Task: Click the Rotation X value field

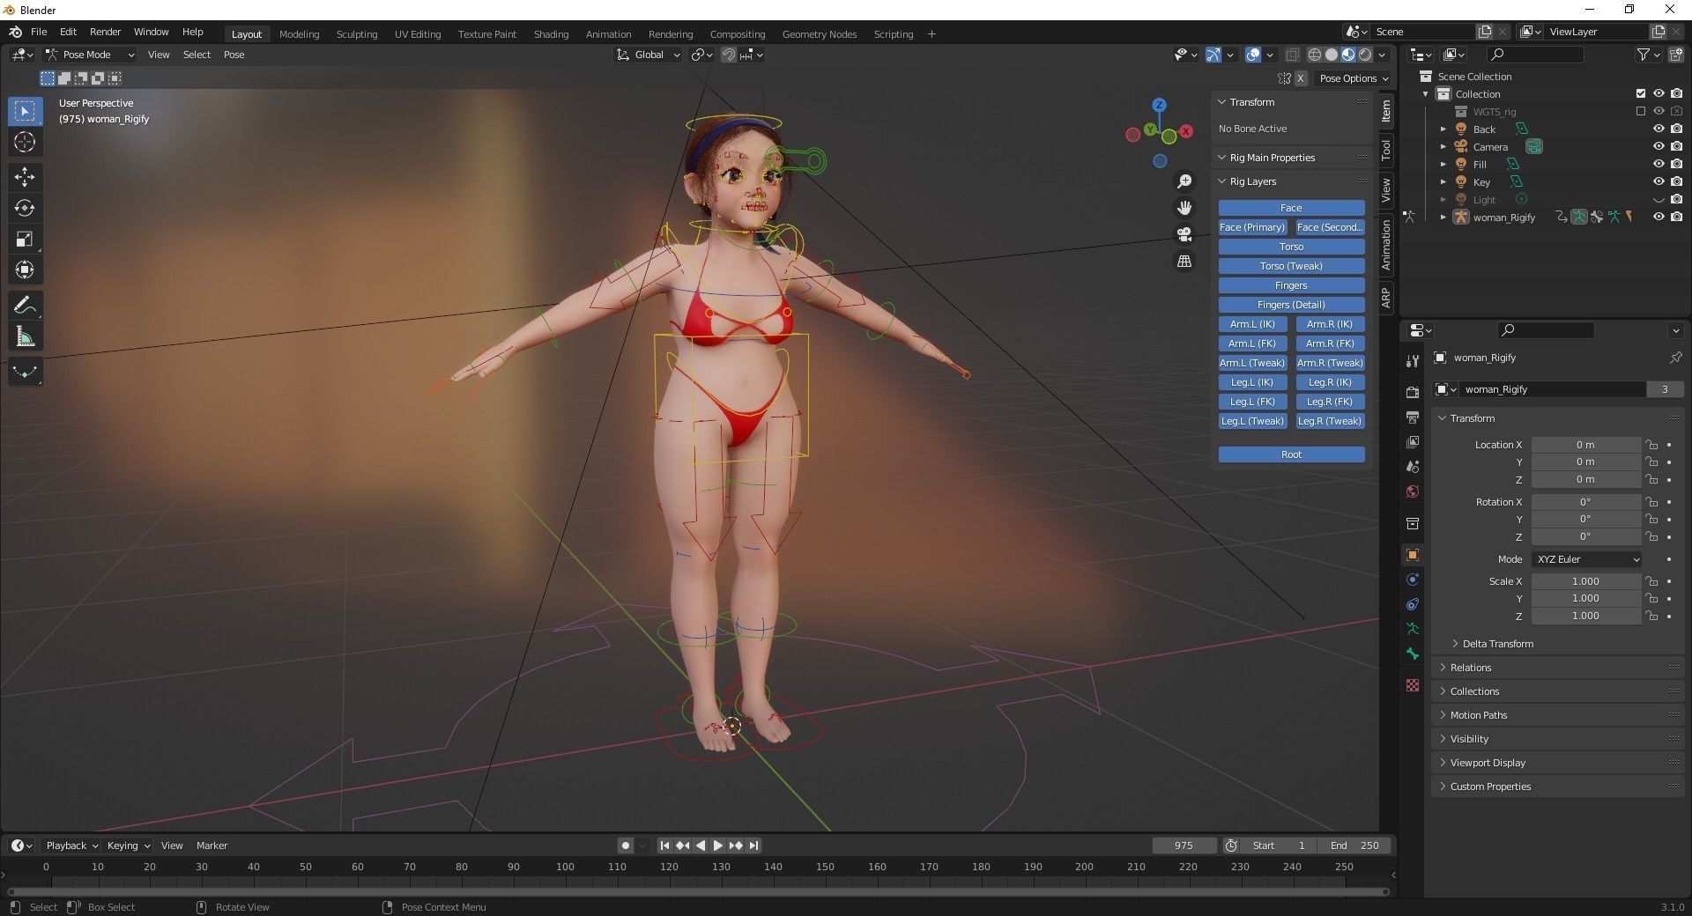Action: pos(1585,502)
